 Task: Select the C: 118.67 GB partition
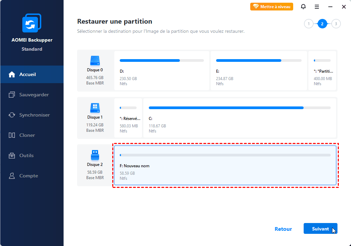[x=240, y=118]
